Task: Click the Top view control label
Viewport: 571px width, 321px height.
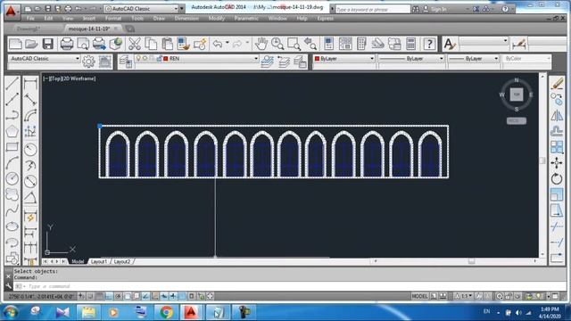Action: (55, 78)
